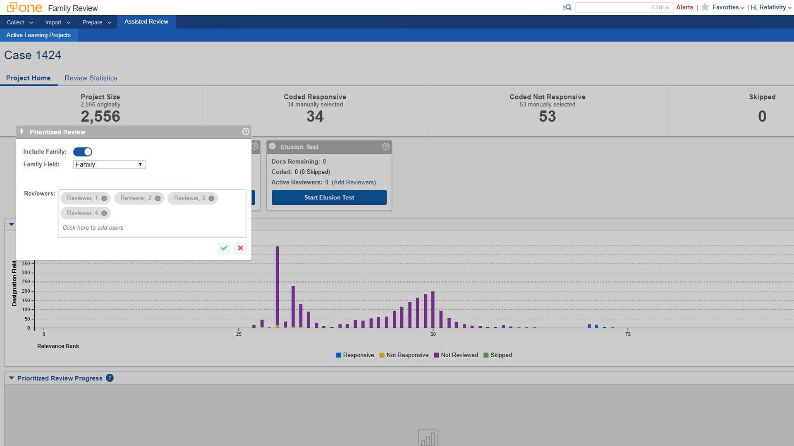
Task: Disable the Include Family toggle
Action: [83, 152]
